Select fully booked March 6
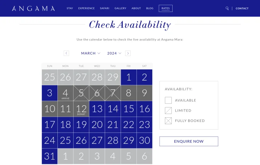Viewport: 260px width, 165px height. [x=97, y=93]
